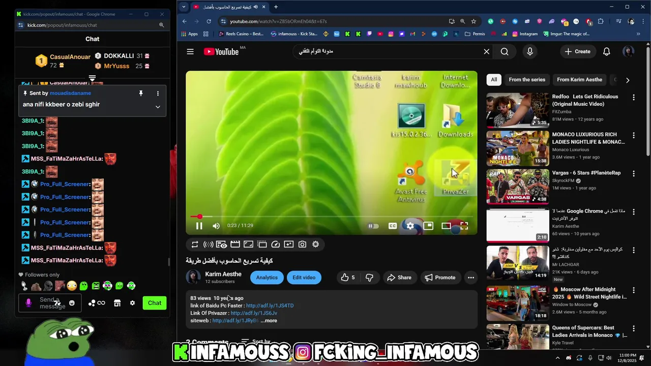Open options menu for Redfoo video

634,97
